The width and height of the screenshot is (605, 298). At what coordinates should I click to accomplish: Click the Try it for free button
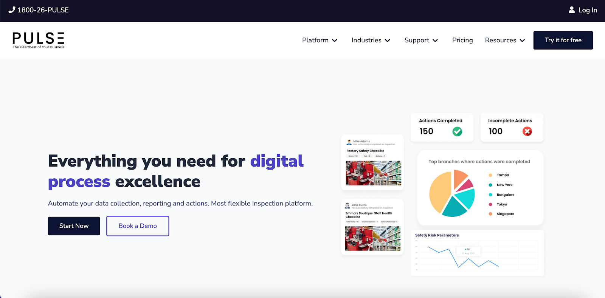tap(563, 40)
